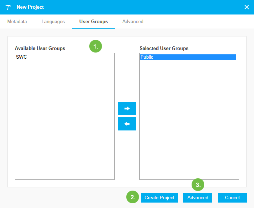Select SWC in Available User Groups
The image size is (254, 208).
coord(21,57)
